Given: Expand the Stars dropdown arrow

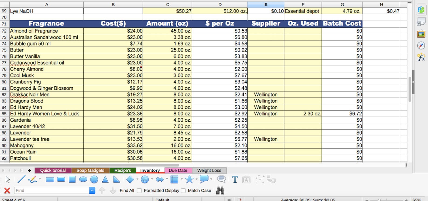Looking at the screenshot, I should [x=196, y=179].
